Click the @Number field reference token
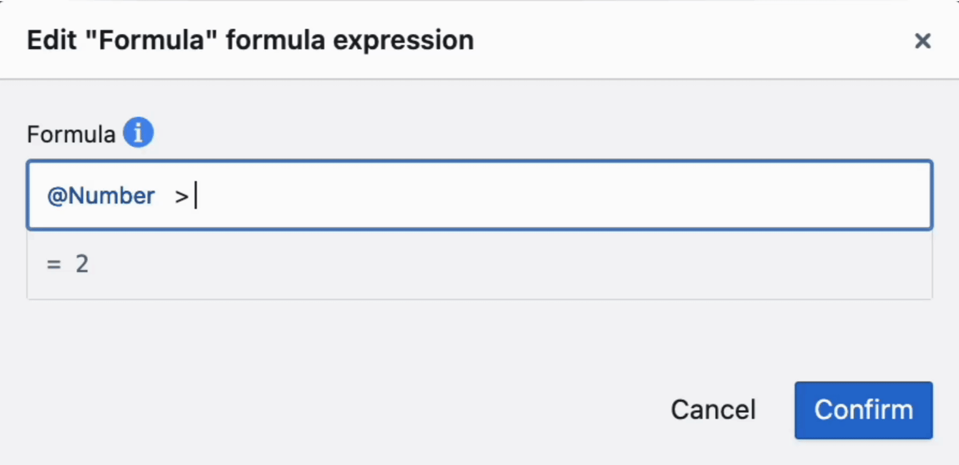 101,196
